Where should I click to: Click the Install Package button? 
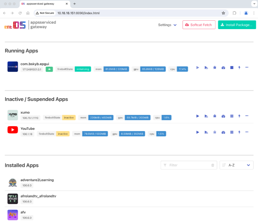pos(237,25)
